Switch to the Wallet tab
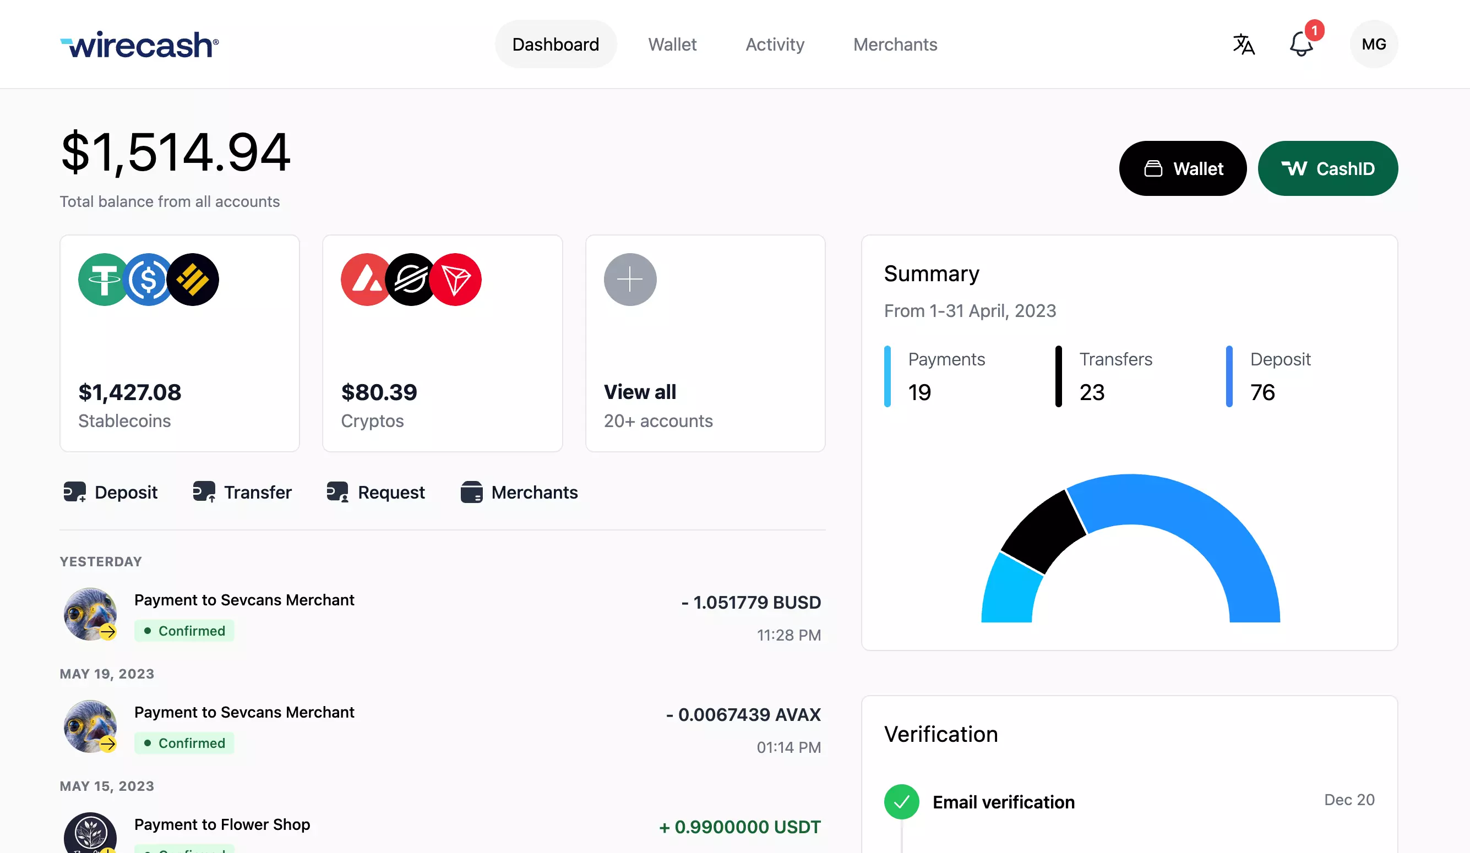Image resolution: width=1470 pixels, height=853 pixels. tap(673, 43)
